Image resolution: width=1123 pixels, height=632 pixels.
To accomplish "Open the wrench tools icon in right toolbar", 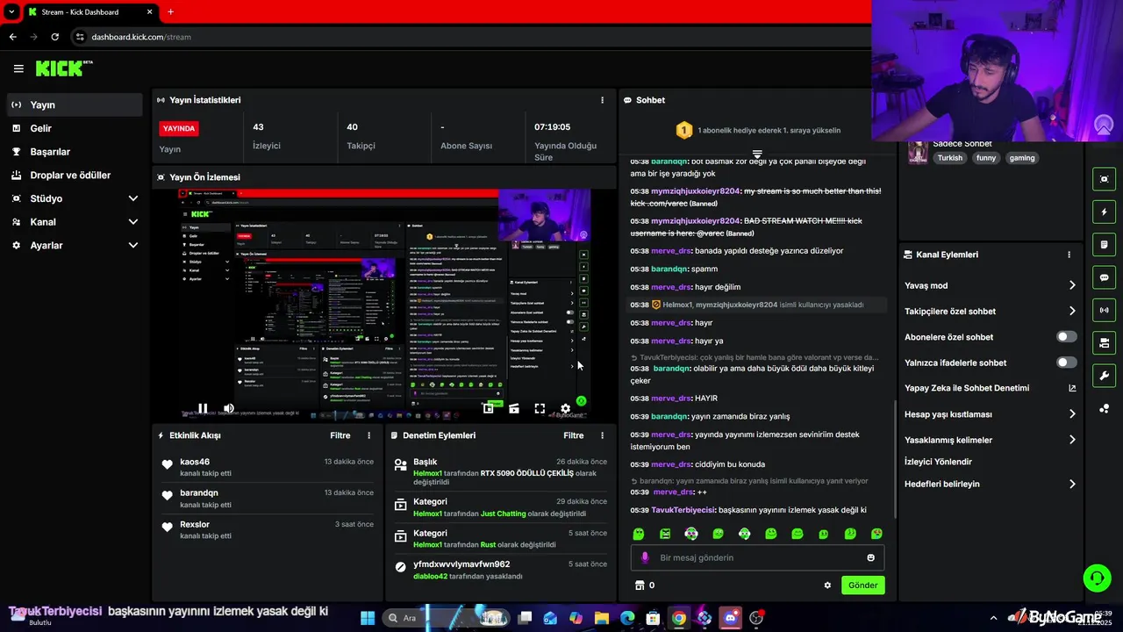I will pos(1104,376).
